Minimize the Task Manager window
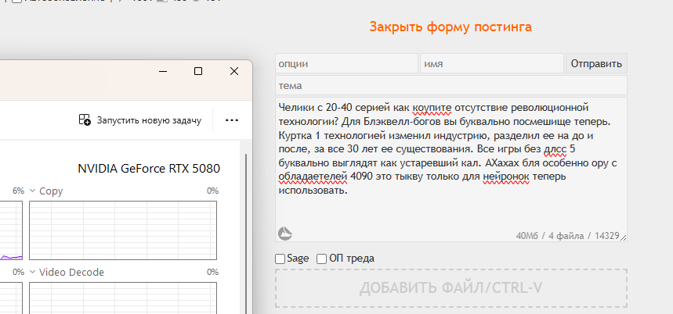Image resolution: width=673 pixels, height=314 pixels. click(x=163, y=71)
